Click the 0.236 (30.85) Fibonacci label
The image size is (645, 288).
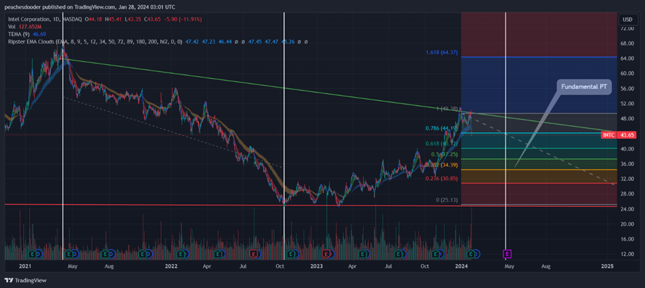(x=442, y=179)
